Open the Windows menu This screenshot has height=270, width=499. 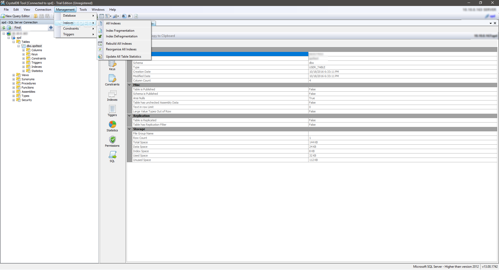(x=98, y=10)
